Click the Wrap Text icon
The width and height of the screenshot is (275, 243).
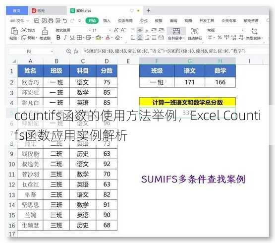195,31
